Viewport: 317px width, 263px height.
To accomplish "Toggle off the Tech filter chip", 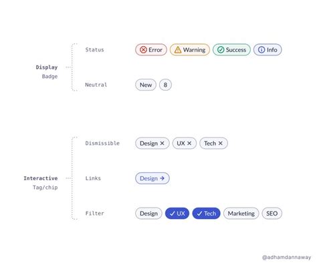I will [207, 214].
